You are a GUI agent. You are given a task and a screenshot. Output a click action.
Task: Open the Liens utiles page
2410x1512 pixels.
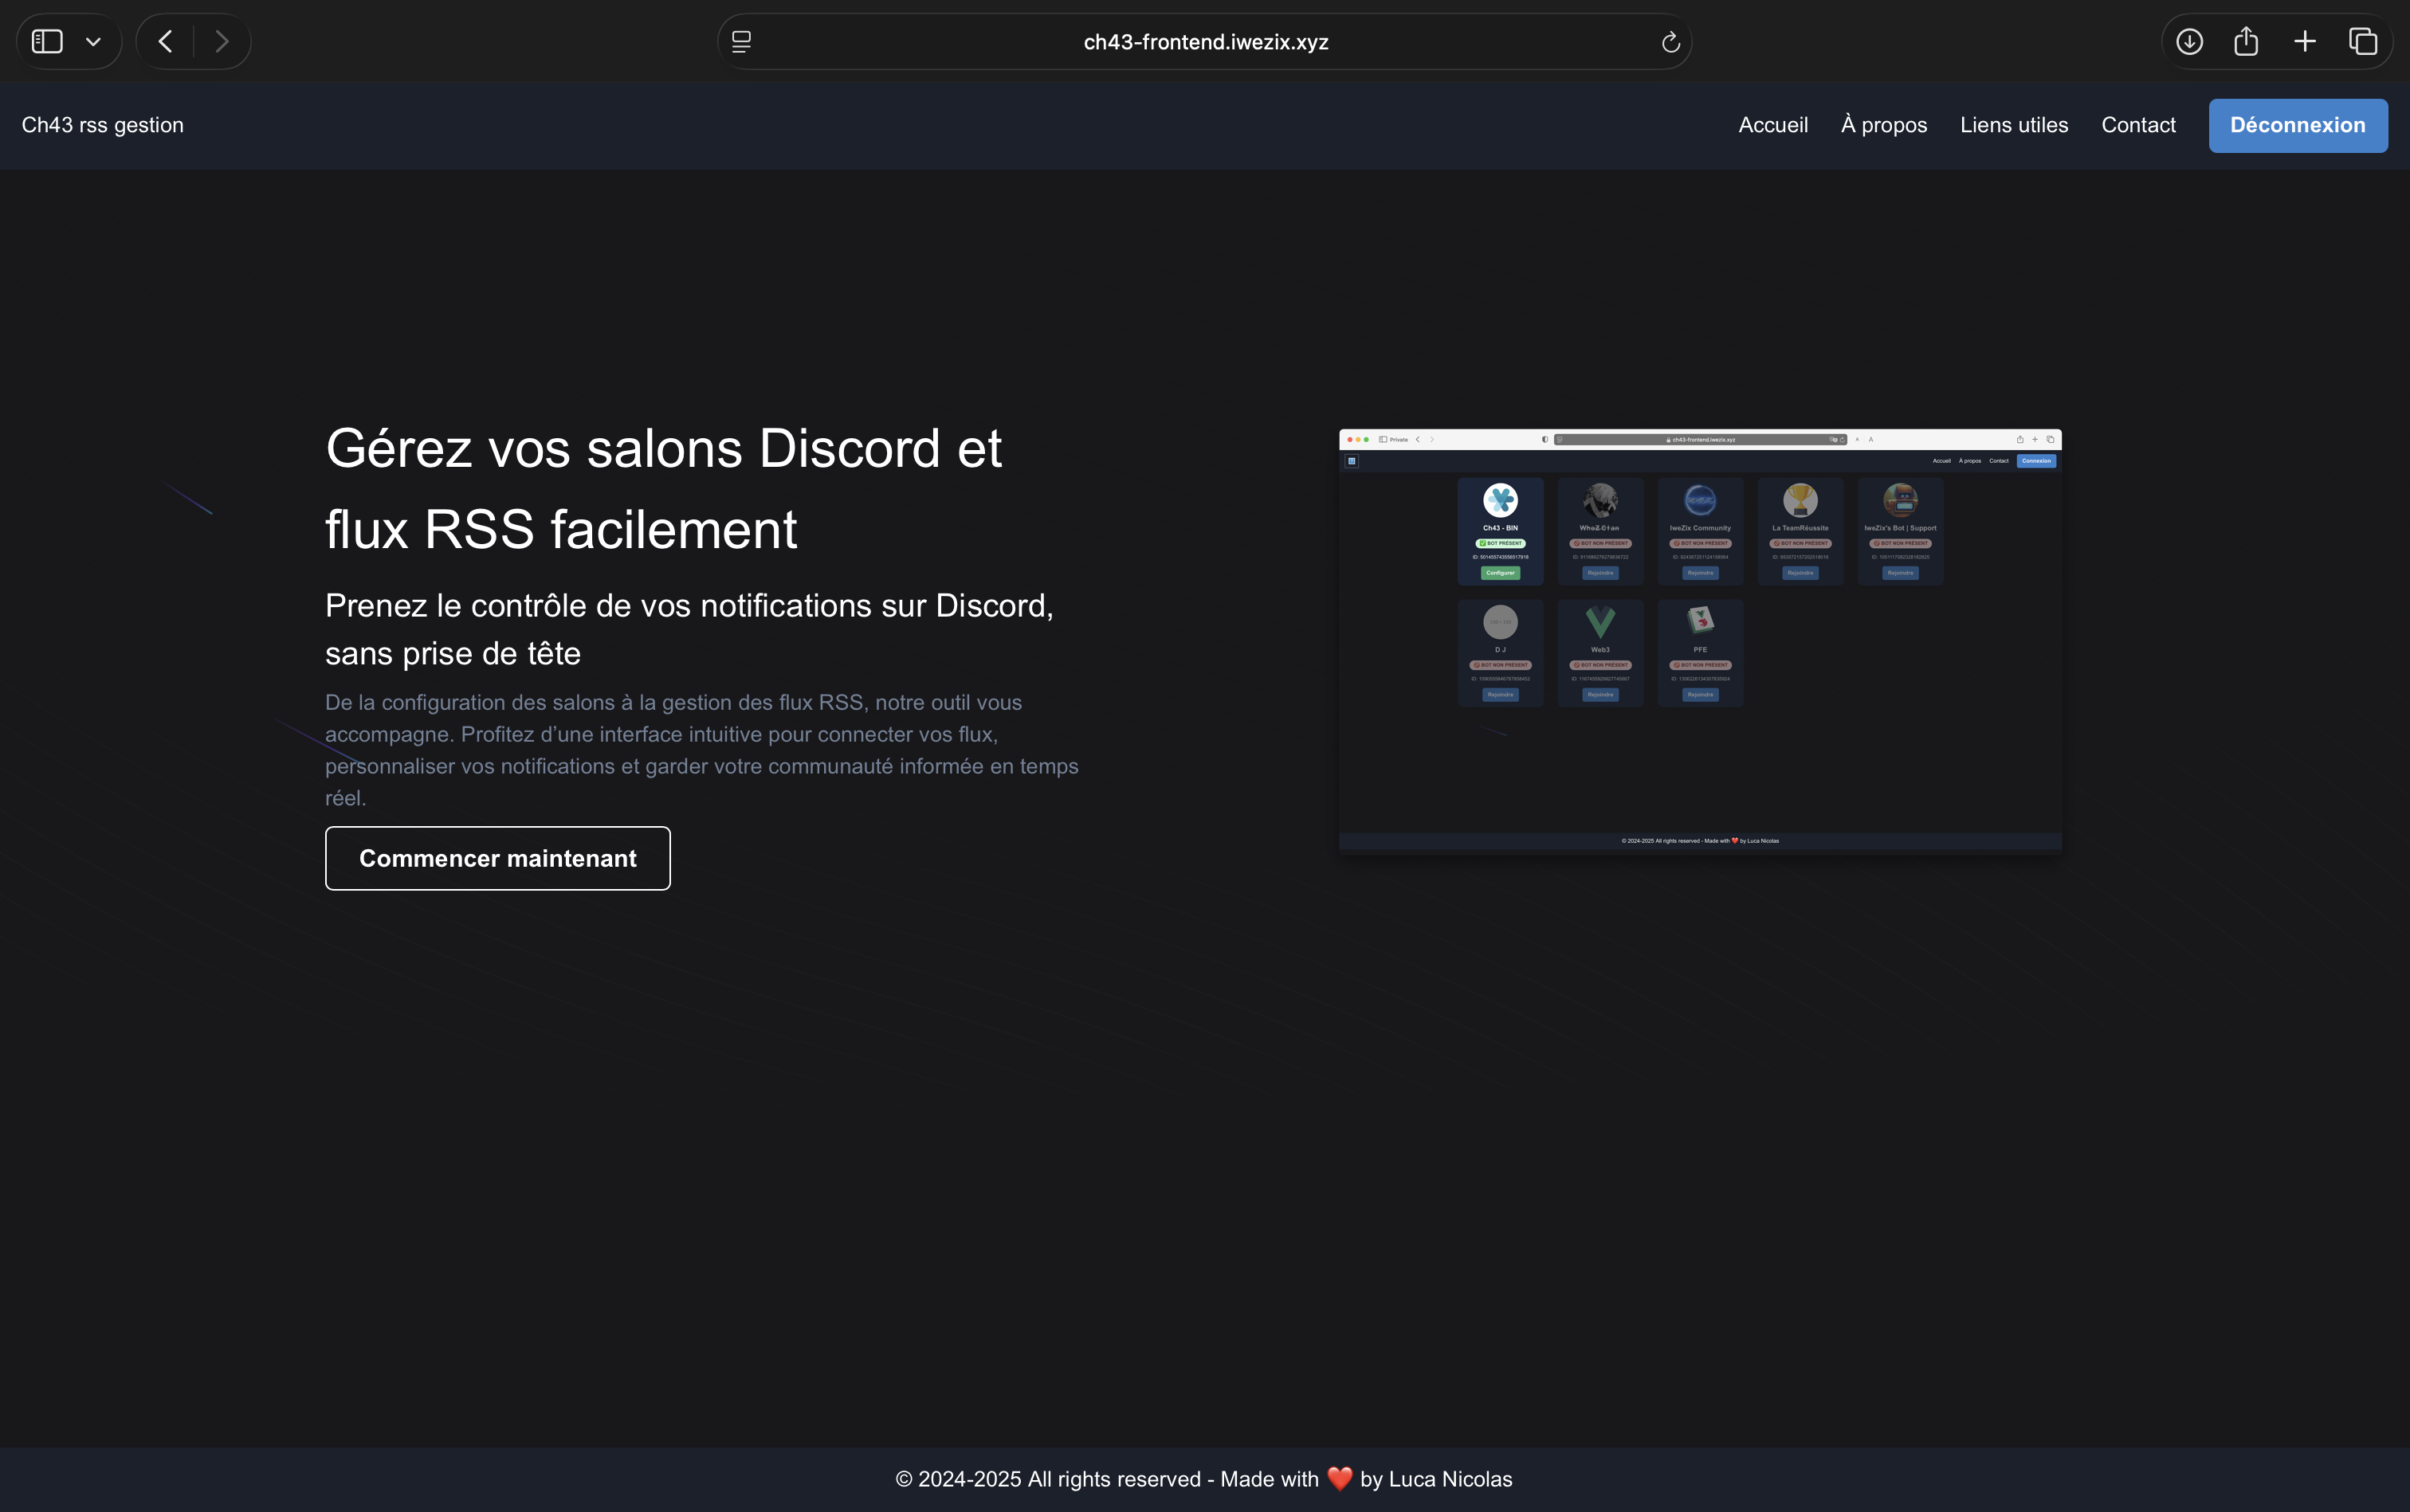pyautogui.click(x=2013, y=124)
